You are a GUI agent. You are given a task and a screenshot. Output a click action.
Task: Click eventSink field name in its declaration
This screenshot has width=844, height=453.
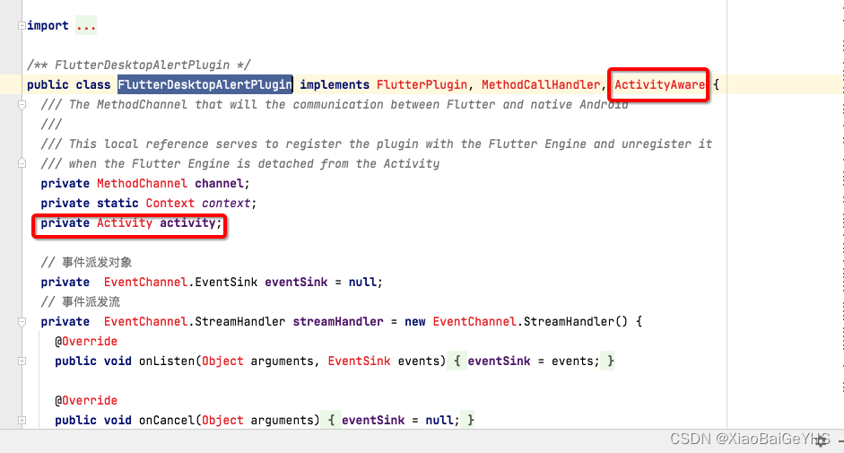click(x=296, y=283)
